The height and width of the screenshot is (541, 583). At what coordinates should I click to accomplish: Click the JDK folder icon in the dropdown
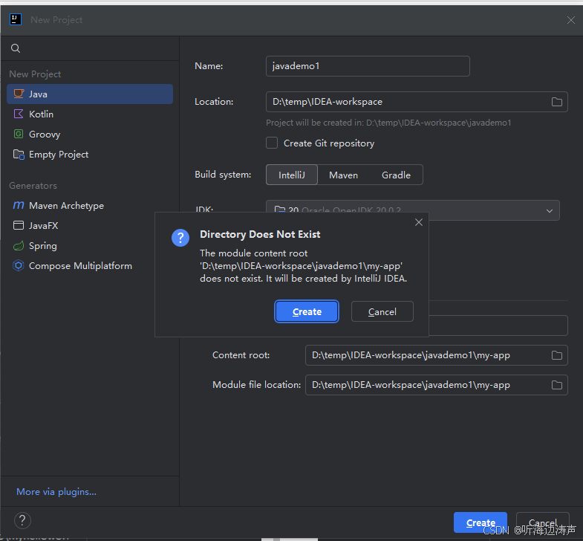click(x=279, y=210)
